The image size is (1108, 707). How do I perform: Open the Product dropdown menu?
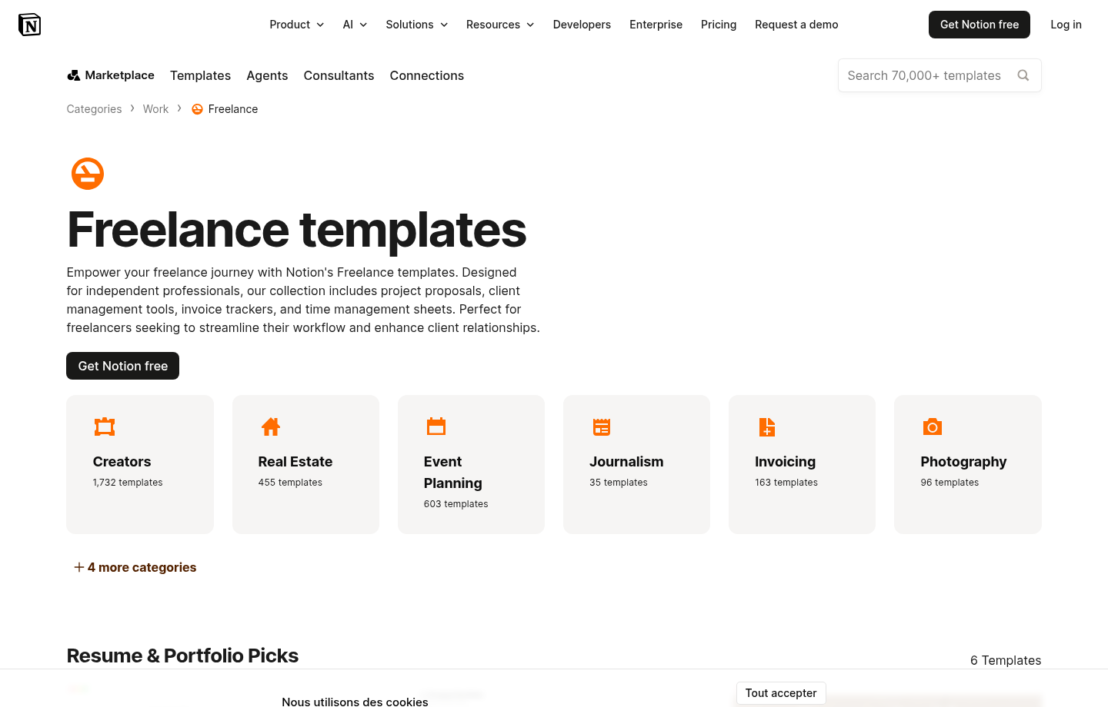point(297,25)
